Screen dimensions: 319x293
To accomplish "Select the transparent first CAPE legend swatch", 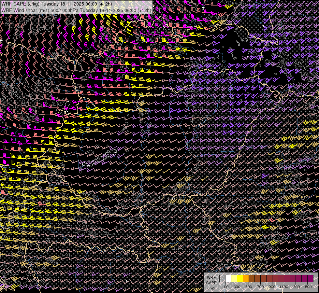I will [x=222, y=279].
